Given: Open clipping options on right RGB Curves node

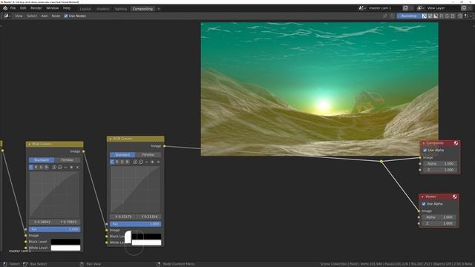Looking at the screenshot, I should [x=152, y=162].
